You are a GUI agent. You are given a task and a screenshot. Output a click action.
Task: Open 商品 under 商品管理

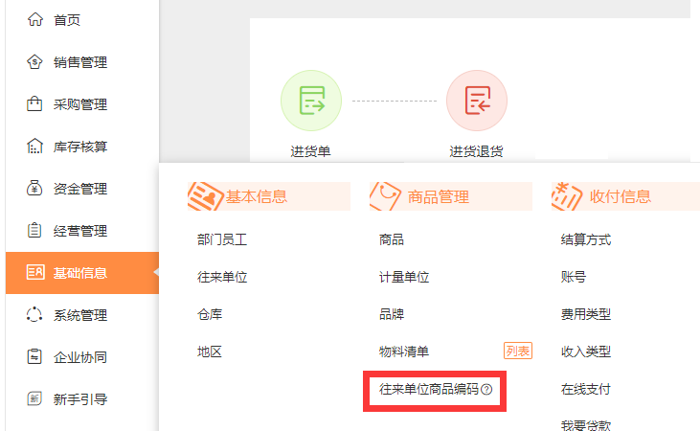click(392, 239)
